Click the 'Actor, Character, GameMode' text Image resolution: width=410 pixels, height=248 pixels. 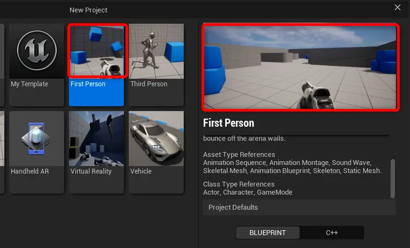click(x=248, y=192)
